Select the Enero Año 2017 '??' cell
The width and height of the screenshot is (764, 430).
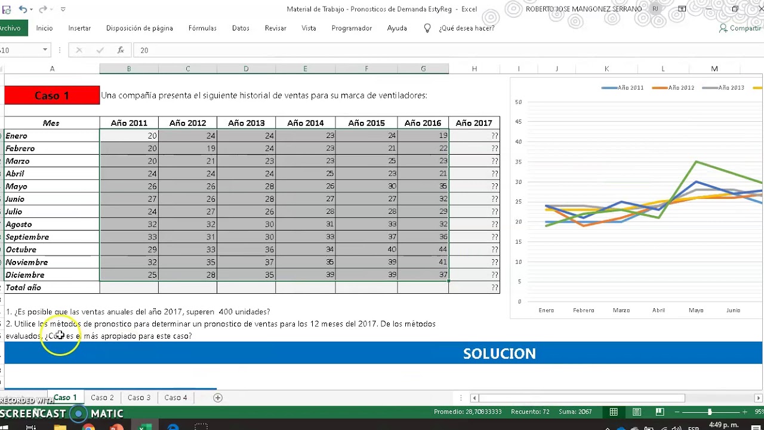474,136
